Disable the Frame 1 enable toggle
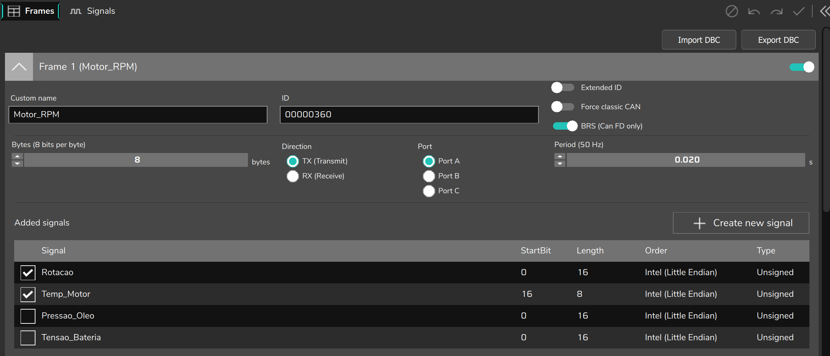The image size is (830, 356). tap(802, 67)
